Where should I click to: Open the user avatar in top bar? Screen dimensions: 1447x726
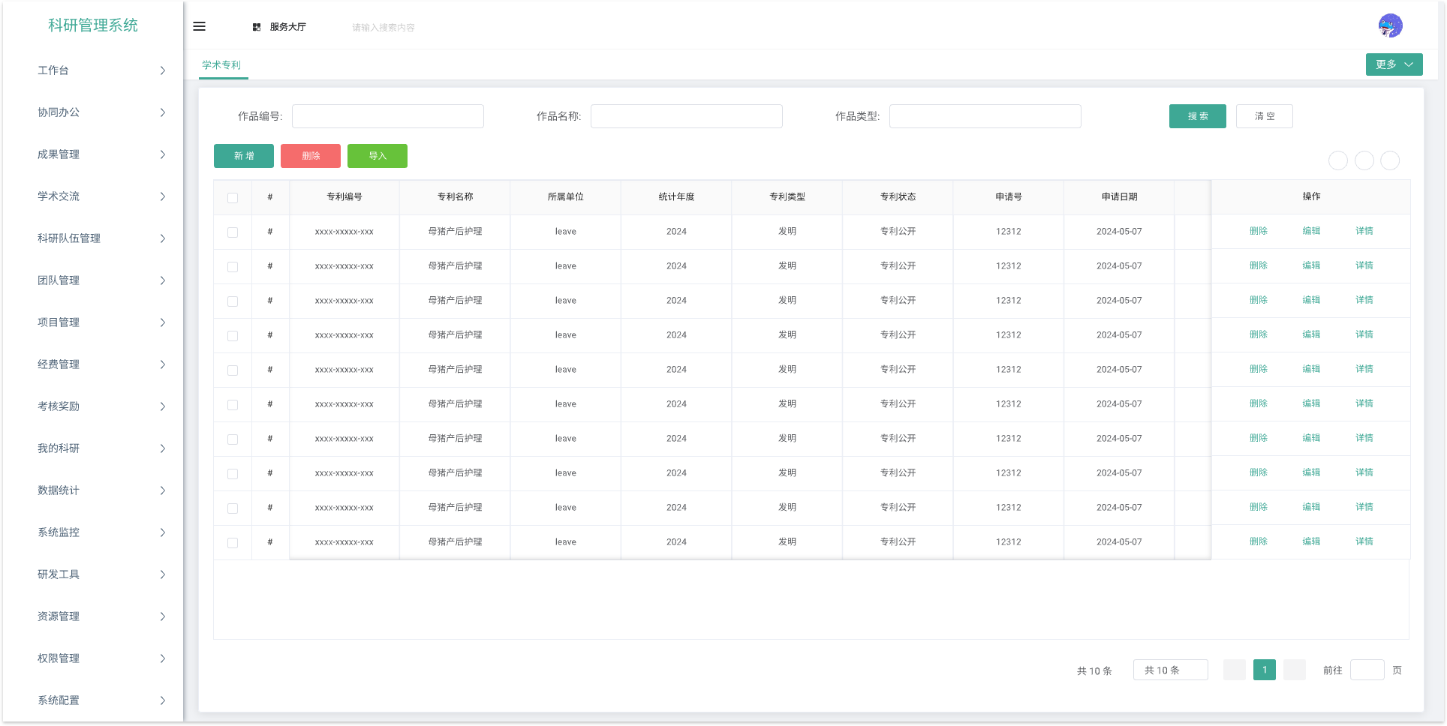click(1390, 25)
